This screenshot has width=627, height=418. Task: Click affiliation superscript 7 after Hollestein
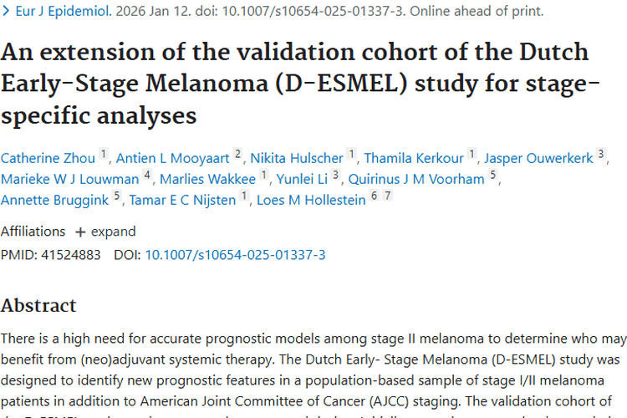click(387, 196)
